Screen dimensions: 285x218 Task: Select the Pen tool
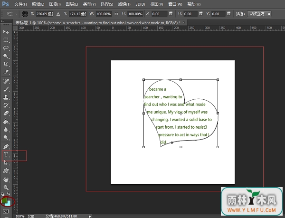point(6,146)
